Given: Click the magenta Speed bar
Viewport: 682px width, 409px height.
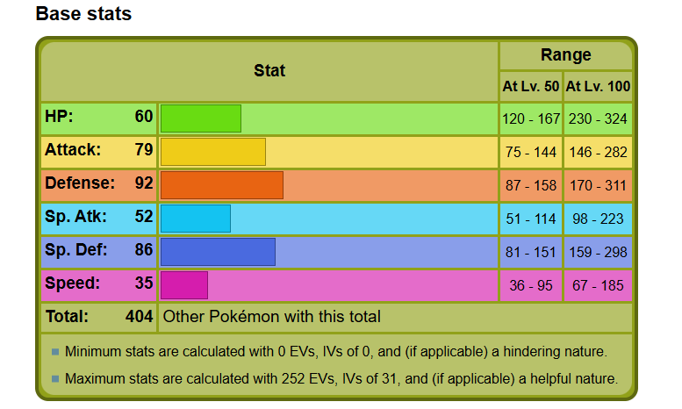Looking at the screenshot, I should [x=184, y=285].
